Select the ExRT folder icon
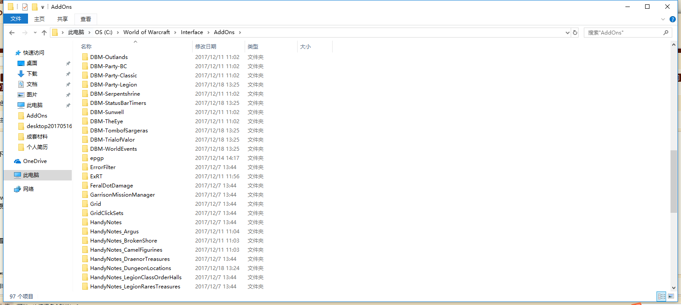Image resolution: width=681 pixels, height=305 pixels. 85,177
